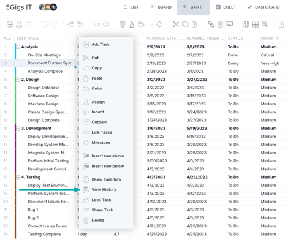Screen dimensions: 288x239
Task: Click the ALL rows header cell
Action: pyautogui.click(x=7, y=38)
